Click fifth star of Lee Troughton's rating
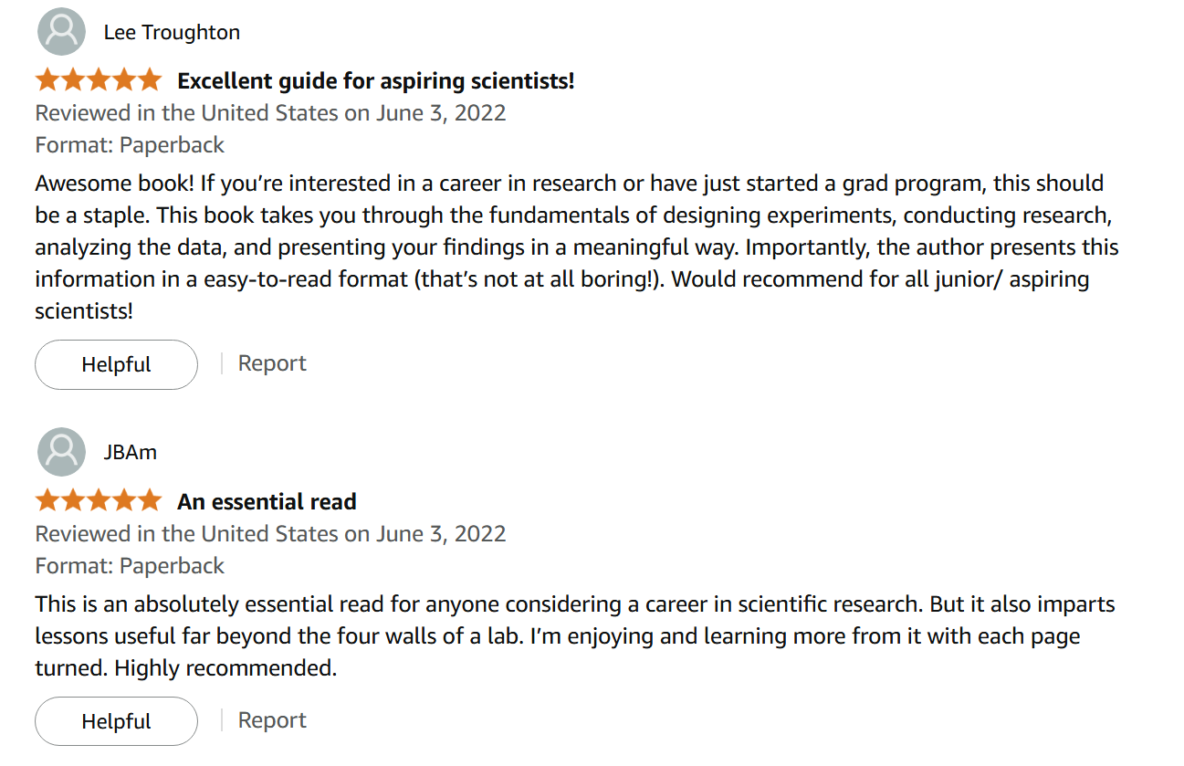1184x766 pixels. [x=149, y=80]
